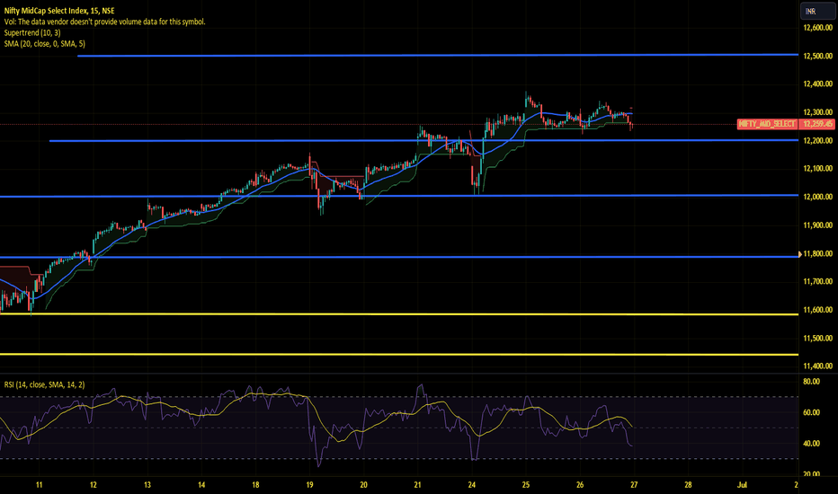Click date 24 on the time axis
Viewport: 838px width, 494px height.
tap(472, 485)
